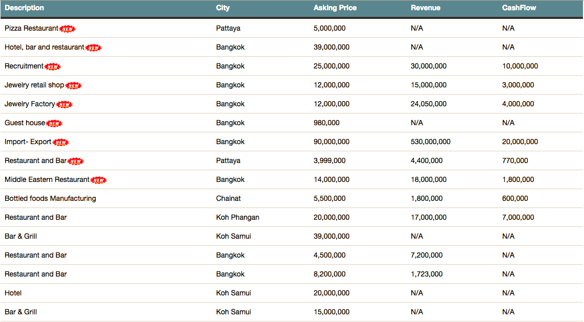Click NEW badge next to Jewelry retail shop
The height and width of the screenshot is (322, 584).
(74, 85)
